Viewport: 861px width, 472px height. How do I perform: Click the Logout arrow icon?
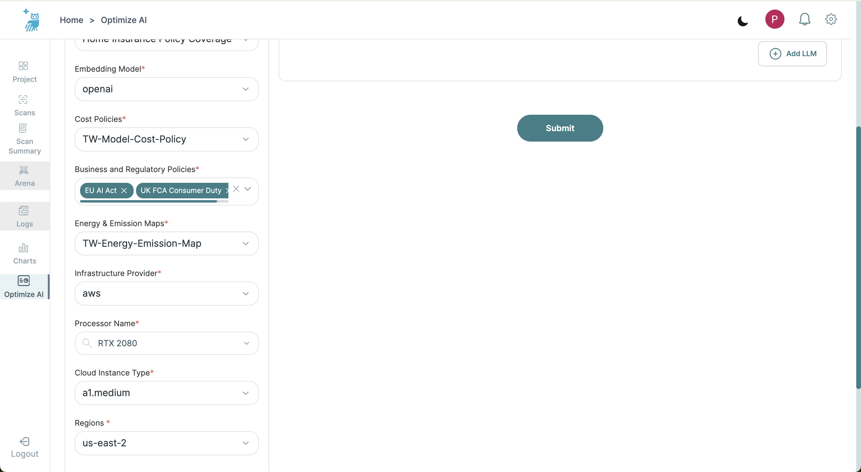tap(25, 442)
